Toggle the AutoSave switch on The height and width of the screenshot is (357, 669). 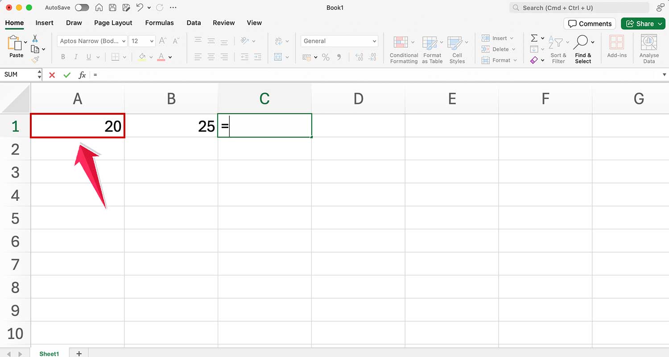click(x=82, y=8)
